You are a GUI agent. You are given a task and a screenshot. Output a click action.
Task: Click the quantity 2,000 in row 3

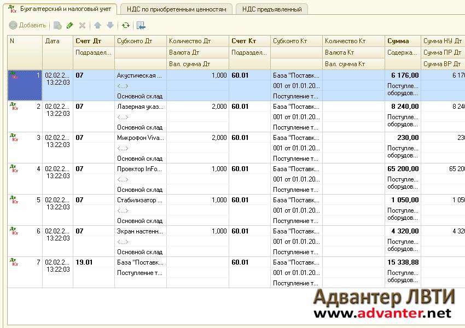tap(219, 137)
